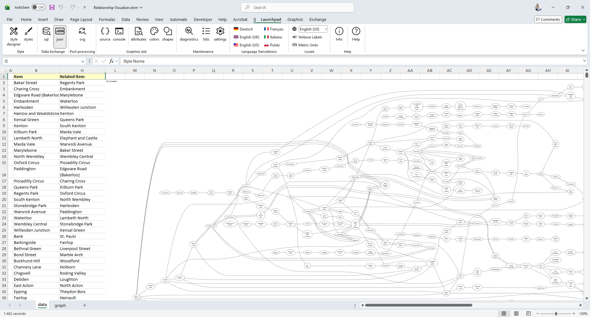Toggle Verbose Labels option
Image resolution: width=590 pixels, height=317 pixels.
coord(307,37)
